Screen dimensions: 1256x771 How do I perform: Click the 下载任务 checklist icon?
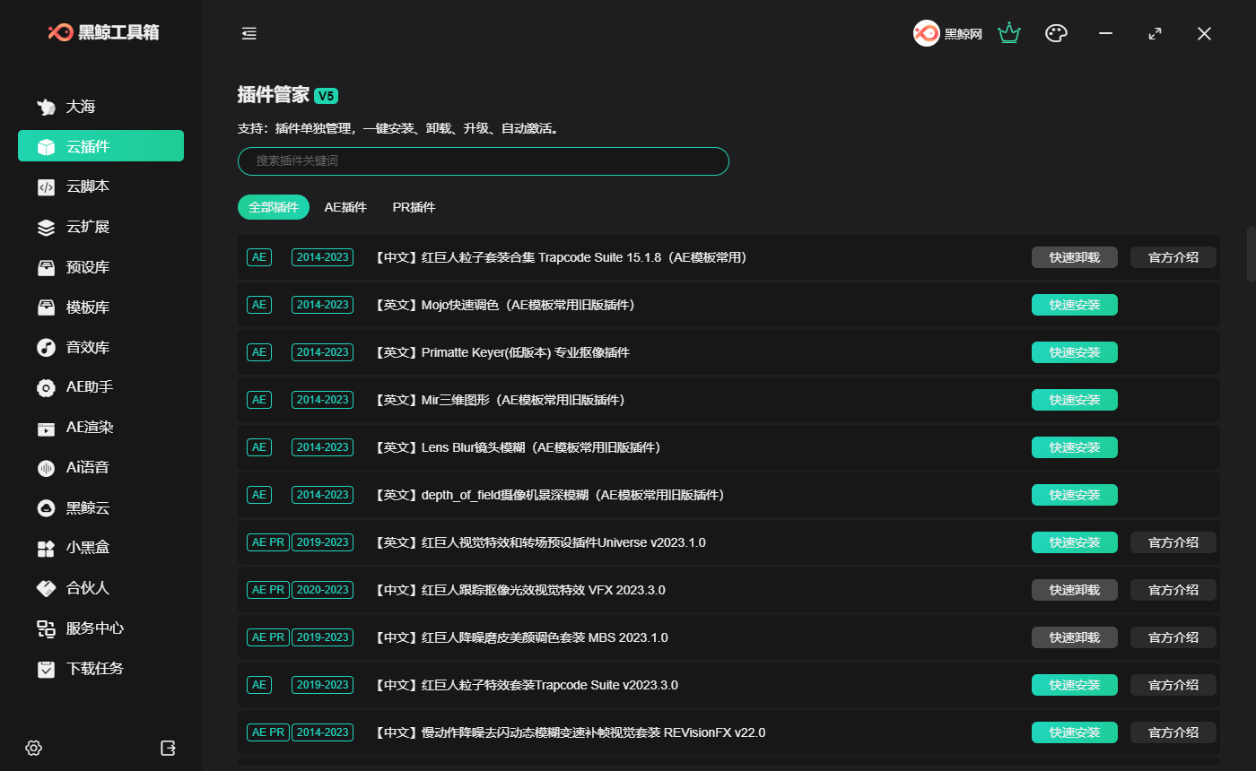pos(46,669)
